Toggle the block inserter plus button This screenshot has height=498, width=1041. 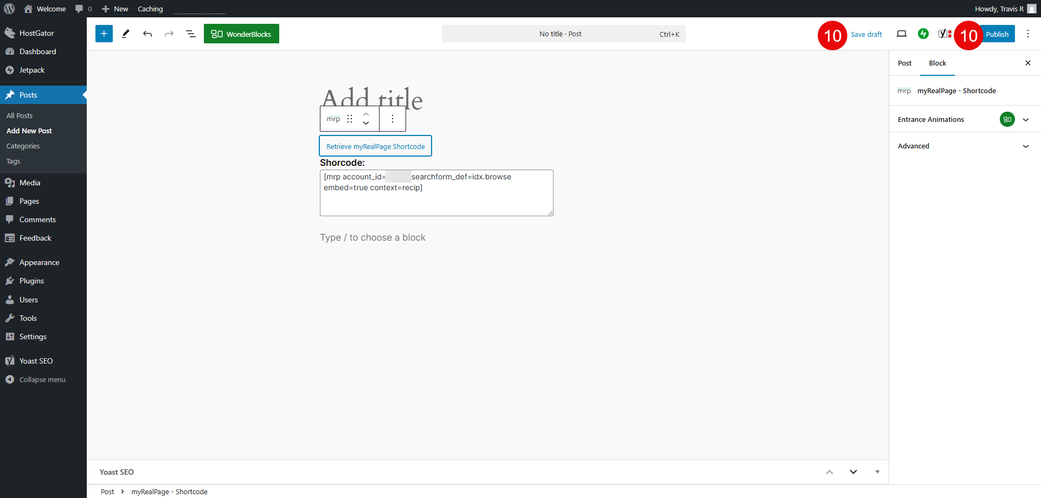pyautogui.click(x=104, y=34)
